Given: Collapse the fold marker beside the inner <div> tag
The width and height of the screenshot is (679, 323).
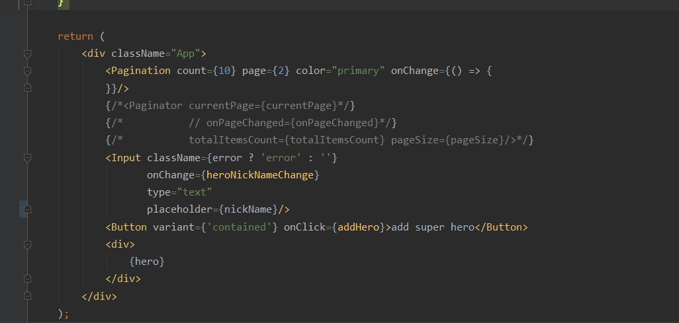Looking at the screenshot, I should pos(27,245).
